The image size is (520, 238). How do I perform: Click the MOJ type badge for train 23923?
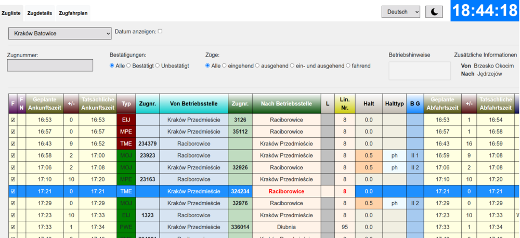(126, 155)
